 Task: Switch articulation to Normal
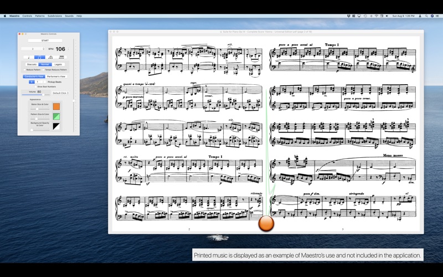click(45, 64)
